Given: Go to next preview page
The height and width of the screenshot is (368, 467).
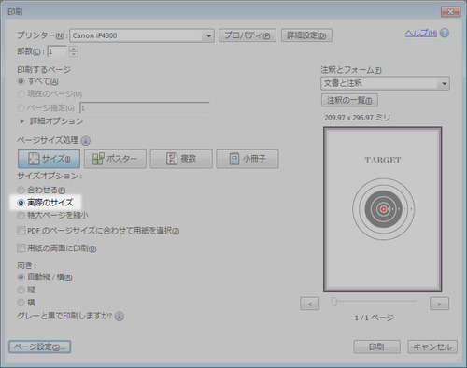Looking at the screenshot, I should click(439, 304).
